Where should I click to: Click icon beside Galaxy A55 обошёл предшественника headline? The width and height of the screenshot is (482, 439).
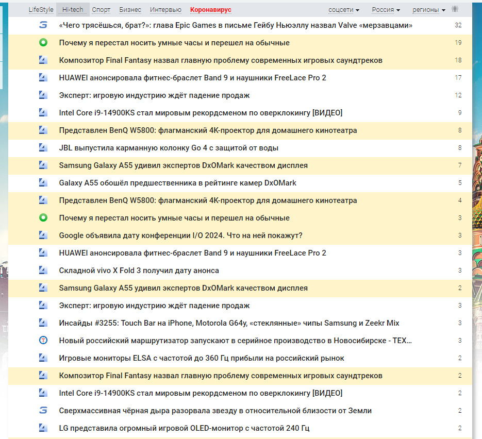point(43,182)
